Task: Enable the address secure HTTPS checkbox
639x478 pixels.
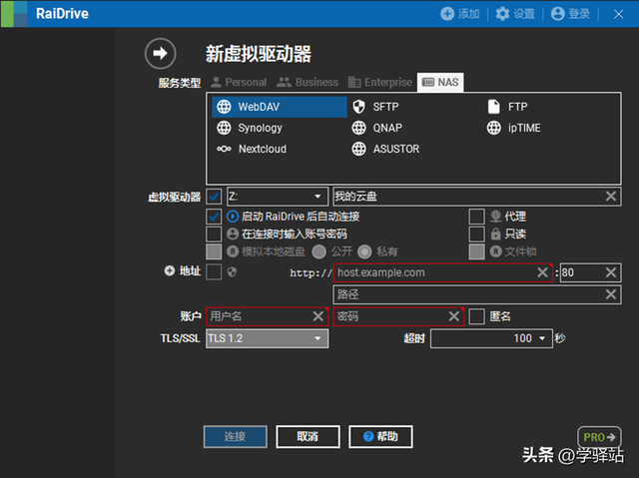Action: [x=214, y=272]
